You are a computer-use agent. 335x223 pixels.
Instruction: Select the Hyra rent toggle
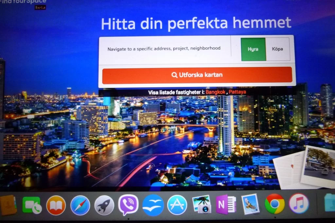click(x=253, y=49)
